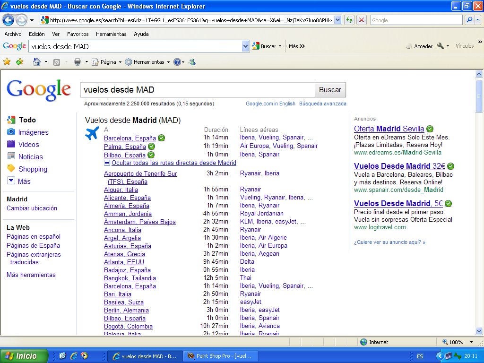Open the Favoritos menu
This screenshot has width=484, height=363.
(78, 34)
